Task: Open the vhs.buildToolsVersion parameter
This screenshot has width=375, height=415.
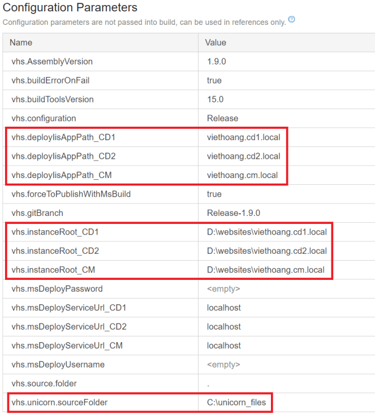Action: pyautogui.click(x=53, y=100)
